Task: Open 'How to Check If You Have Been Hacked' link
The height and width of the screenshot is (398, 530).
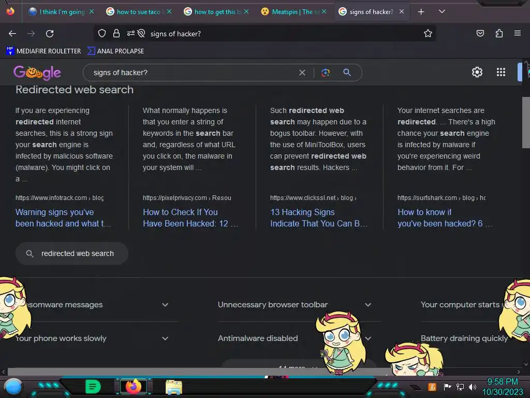Action: (x=190, y=218)
